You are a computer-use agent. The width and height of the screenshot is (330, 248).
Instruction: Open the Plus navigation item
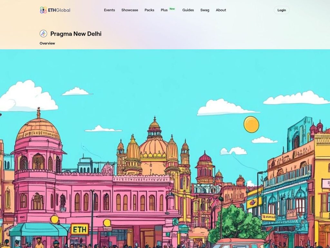point(164,10)
